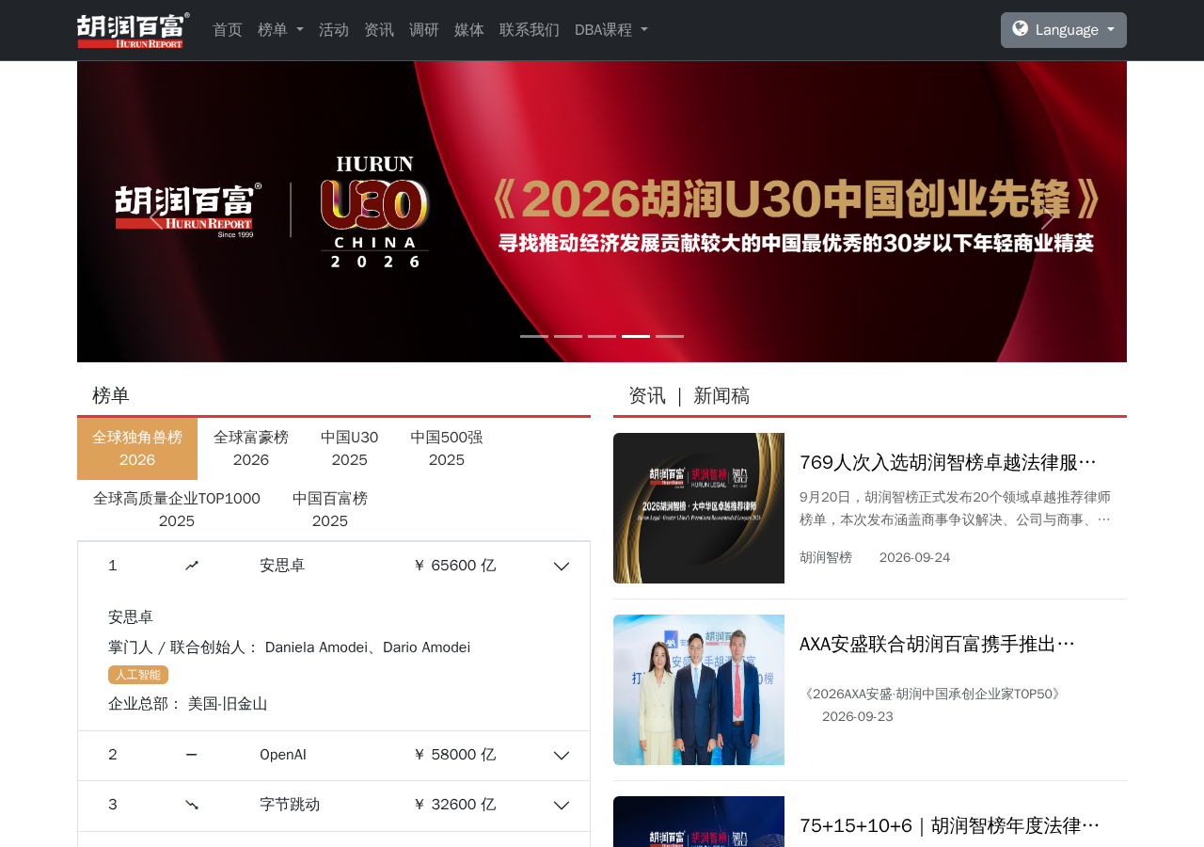The height and width of the screenshot is (847, 1204).
Task: Open 联系我们 in the navbar
Action: 530,30
